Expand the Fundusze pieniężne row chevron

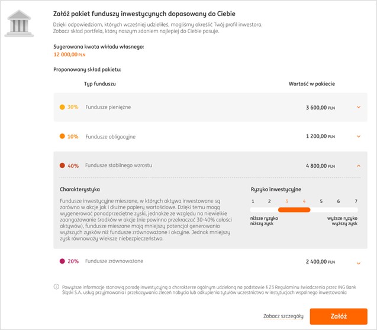pyautogui.click(x=359, y=107)
